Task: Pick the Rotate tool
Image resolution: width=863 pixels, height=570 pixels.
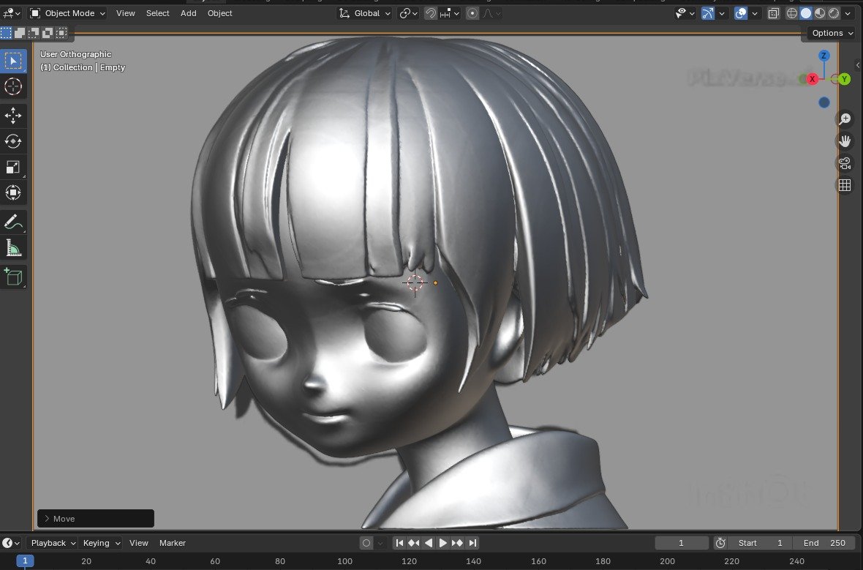Action: coord(13,141)
